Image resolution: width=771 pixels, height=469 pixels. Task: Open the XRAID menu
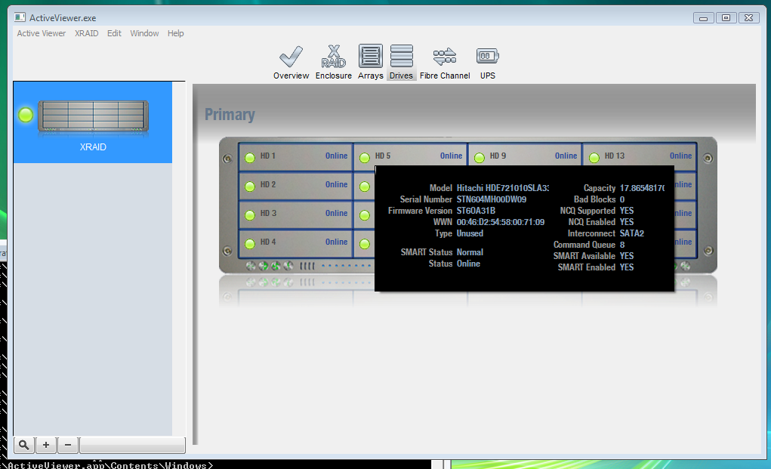pos(86,33)
